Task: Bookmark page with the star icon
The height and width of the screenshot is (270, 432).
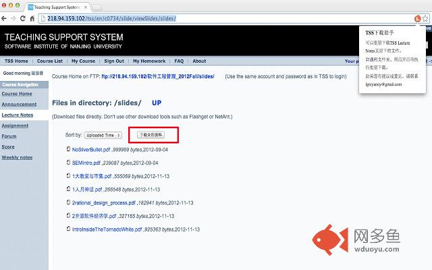Action: [x=425, y=18]
